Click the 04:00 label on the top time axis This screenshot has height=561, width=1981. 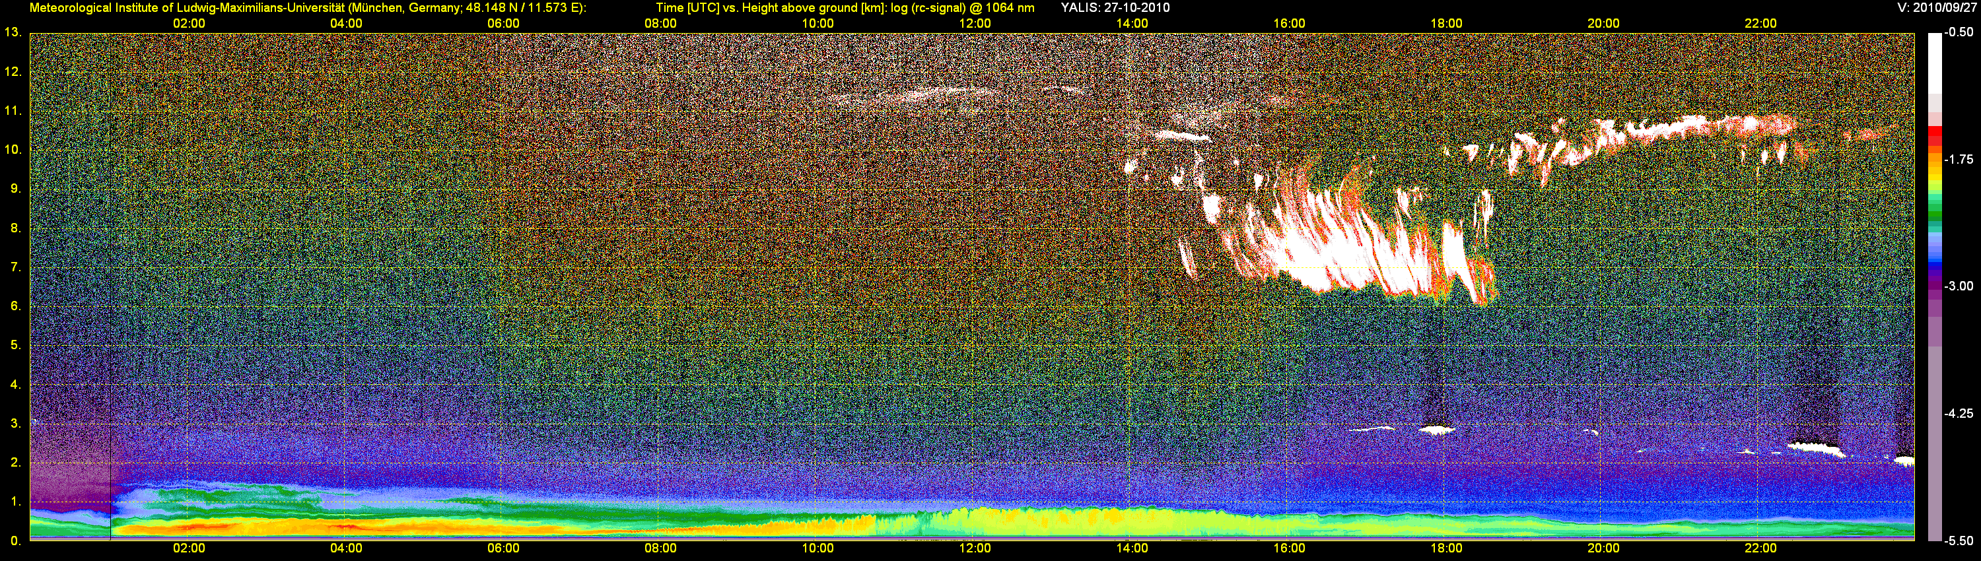(x=346, y=23)
